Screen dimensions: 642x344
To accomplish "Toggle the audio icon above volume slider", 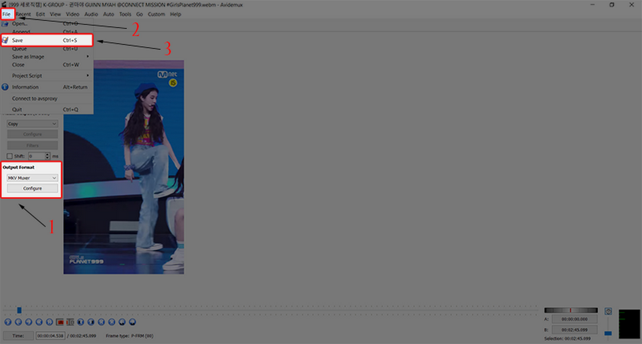I will [x=609, y=311].
